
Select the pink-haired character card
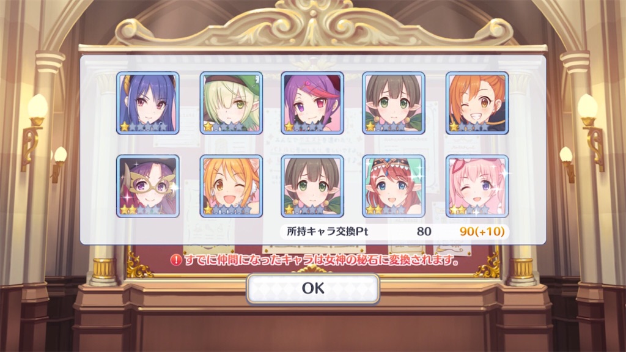[x=477, y=186]
